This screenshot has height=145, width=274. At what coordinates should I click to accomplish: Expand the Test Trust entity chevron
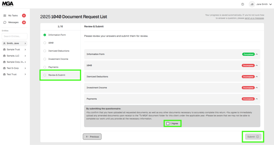click(25, 74)
